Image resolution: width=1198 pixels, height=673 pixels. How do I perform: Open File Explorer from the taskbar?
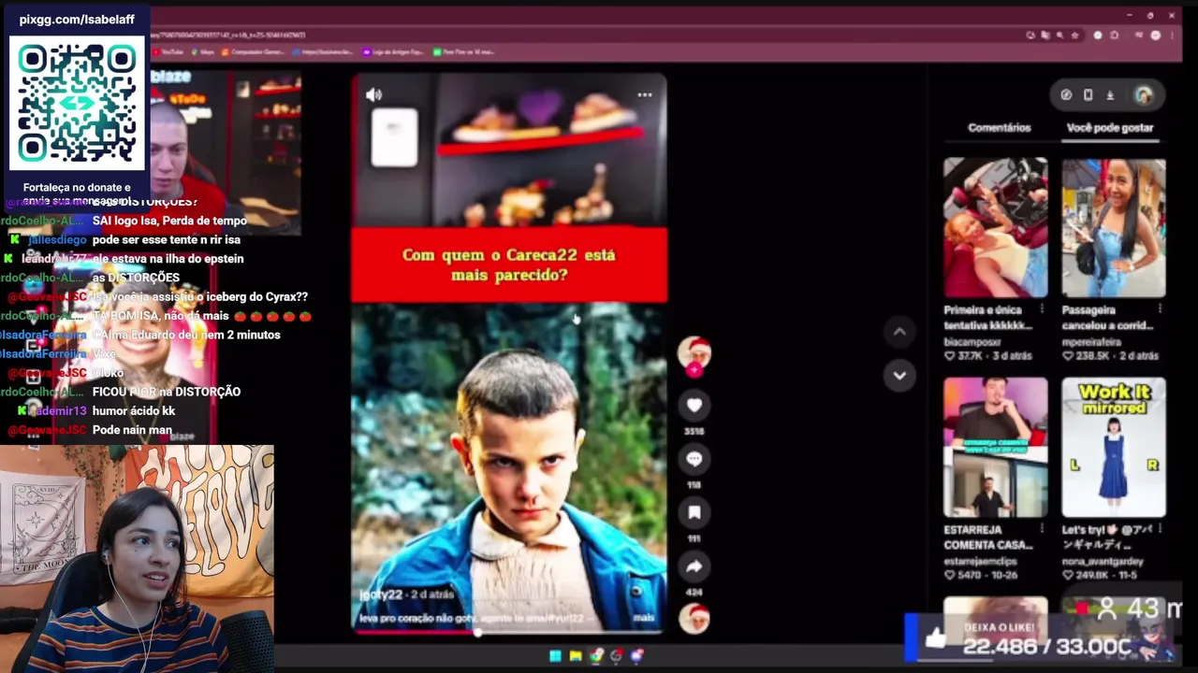[576, 656]
